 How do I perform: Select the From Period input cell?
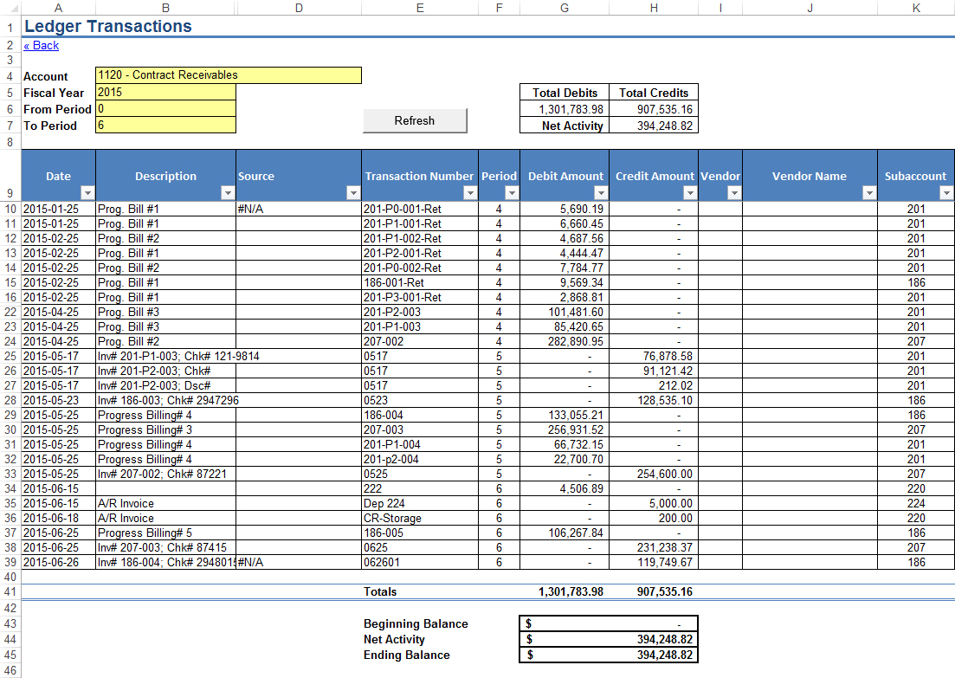[x=165, y=108]
